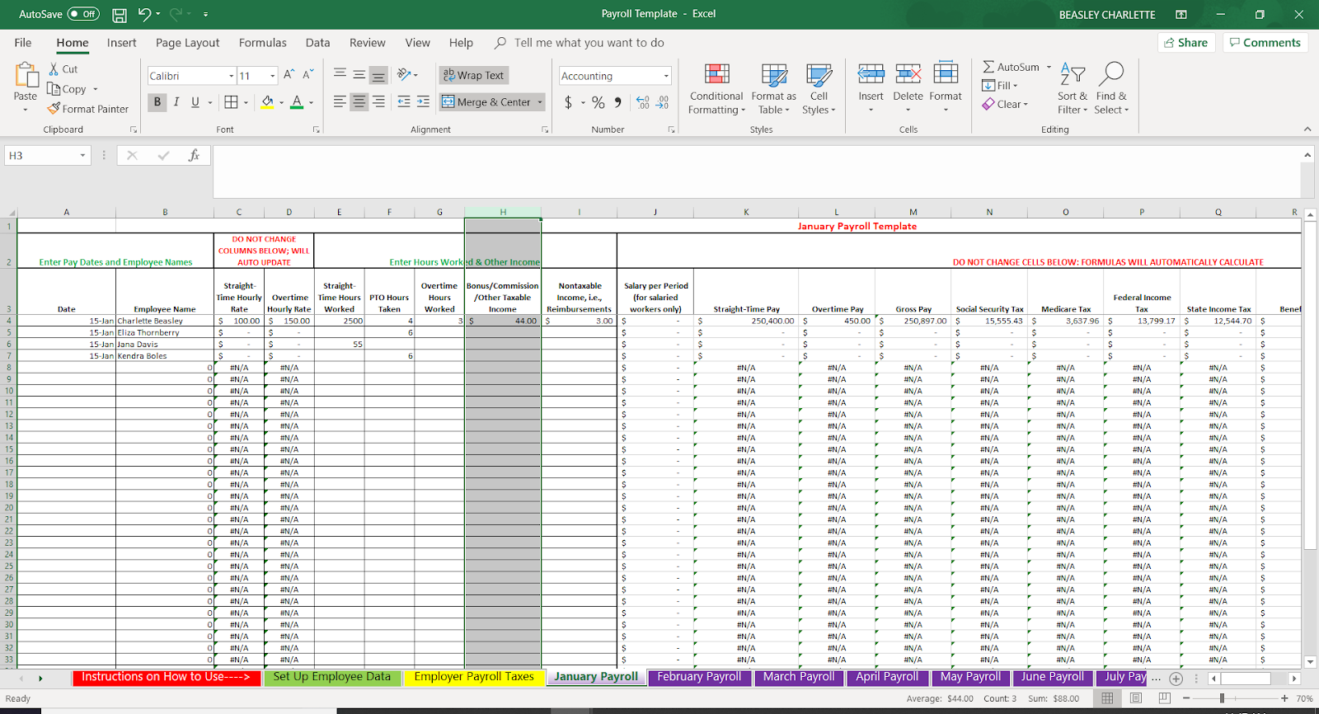Click the Undo arrow icon
Screen dimensions: 1319x714
[x=144, y=14]
